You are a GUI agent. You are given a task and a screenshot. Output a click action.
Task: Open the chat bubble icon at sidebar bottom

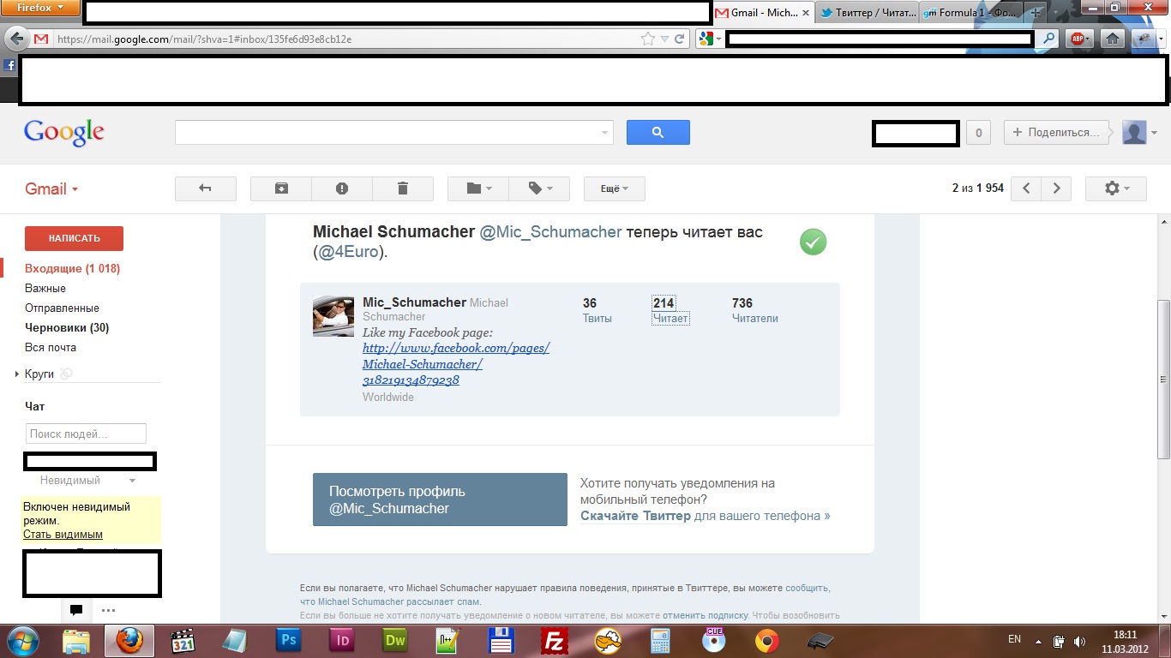coord(76,611)
